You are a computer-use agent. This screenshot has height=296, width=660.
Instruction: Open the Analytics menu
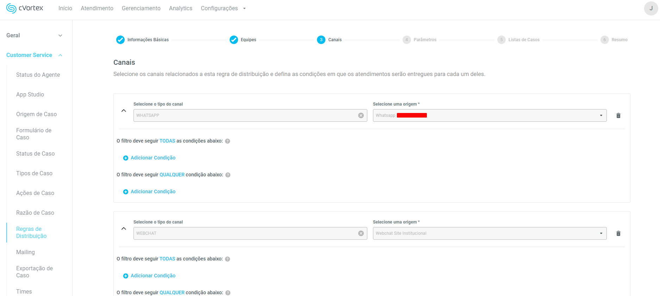[180, 8]
